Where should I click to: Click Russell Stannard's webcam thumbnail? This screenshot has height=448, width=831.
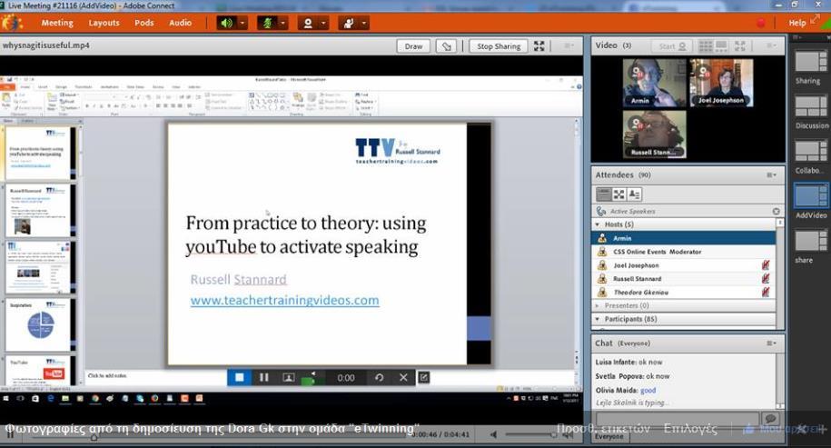click(655, 134)
